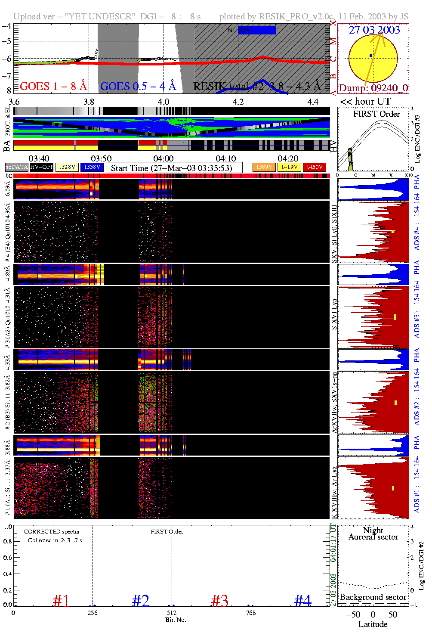
Task: Click the red #3 spectrum channel label
Action: click(220, 600)
